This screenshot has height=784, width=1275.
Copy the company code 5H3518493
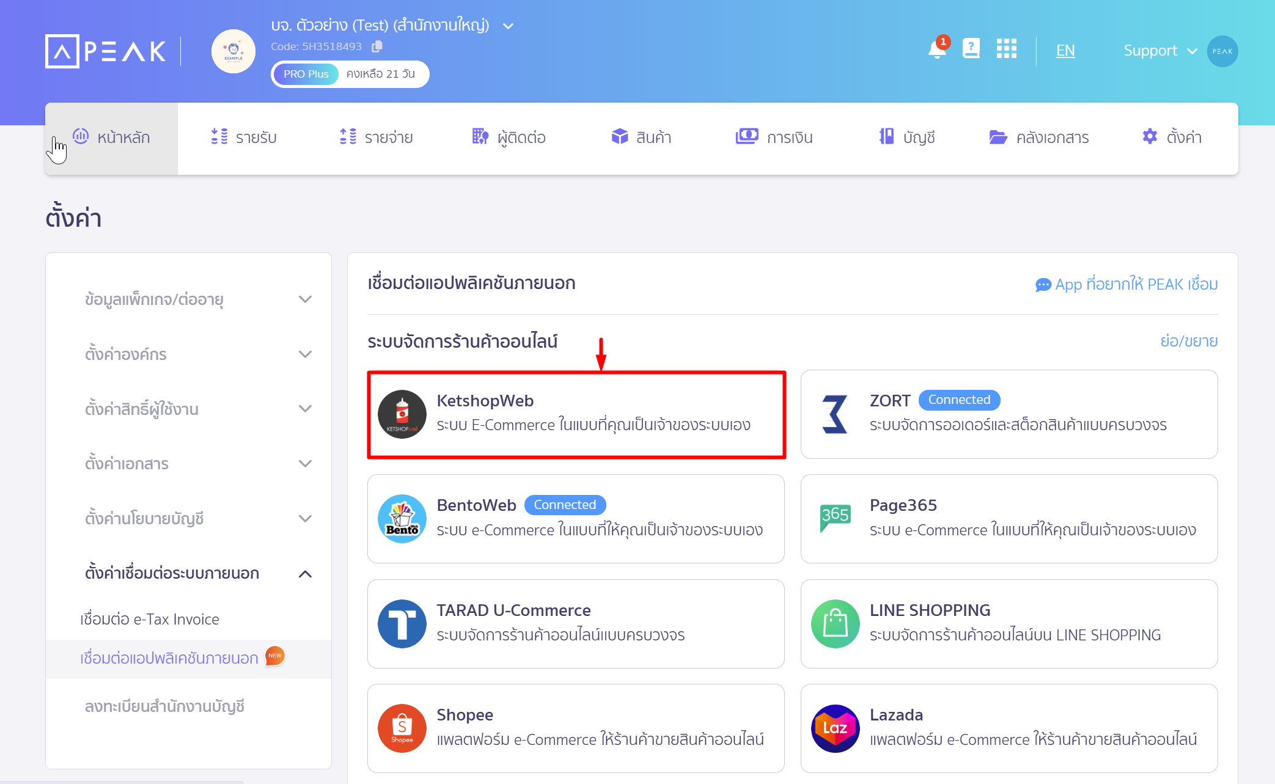[x=377, y=46]
